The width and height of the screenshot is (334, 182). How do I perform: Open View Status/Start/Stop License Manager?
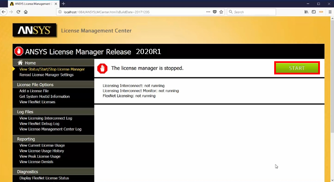click(52, 69)
